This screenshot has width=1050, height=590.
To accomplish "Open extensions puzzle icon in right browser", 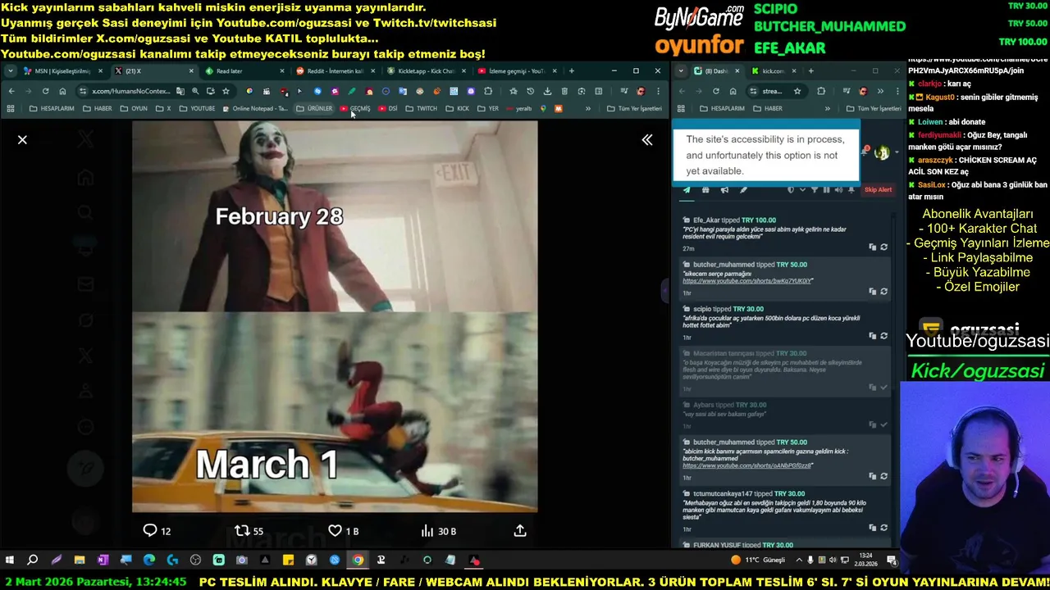I will [x=821, y=91].
